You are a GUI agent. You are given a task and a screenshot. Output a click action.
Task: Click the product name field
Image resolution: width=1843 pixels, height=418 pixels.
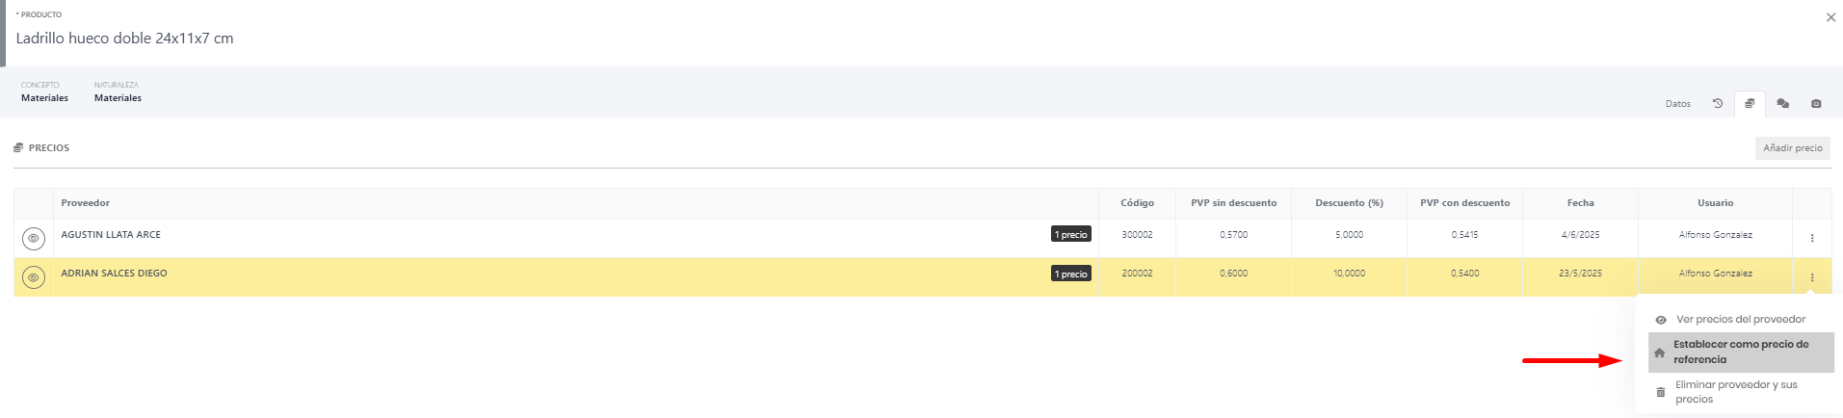pos(125,39)
